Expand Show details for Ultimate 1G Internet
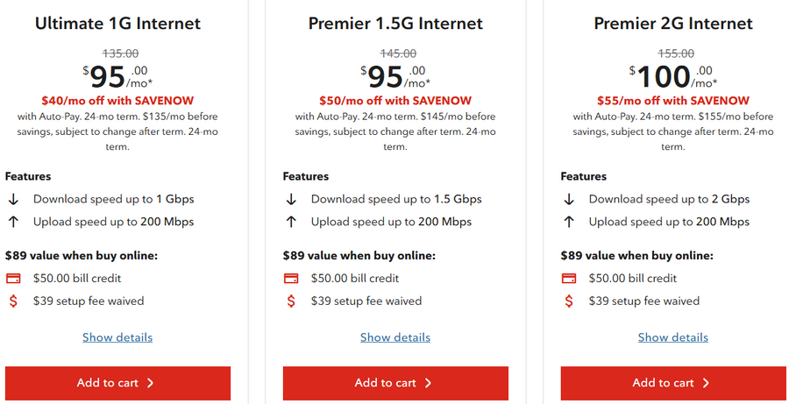Screen dimensions: 789x404 [117, 337]
